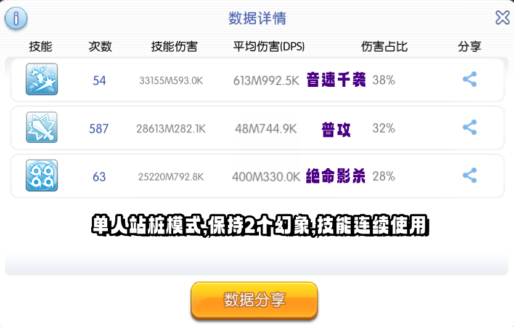Select the 技能伤害 column header

pos(174,47)
